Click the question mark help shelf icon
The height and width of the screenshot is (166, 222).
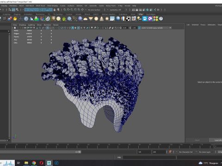tap(161, 19)
